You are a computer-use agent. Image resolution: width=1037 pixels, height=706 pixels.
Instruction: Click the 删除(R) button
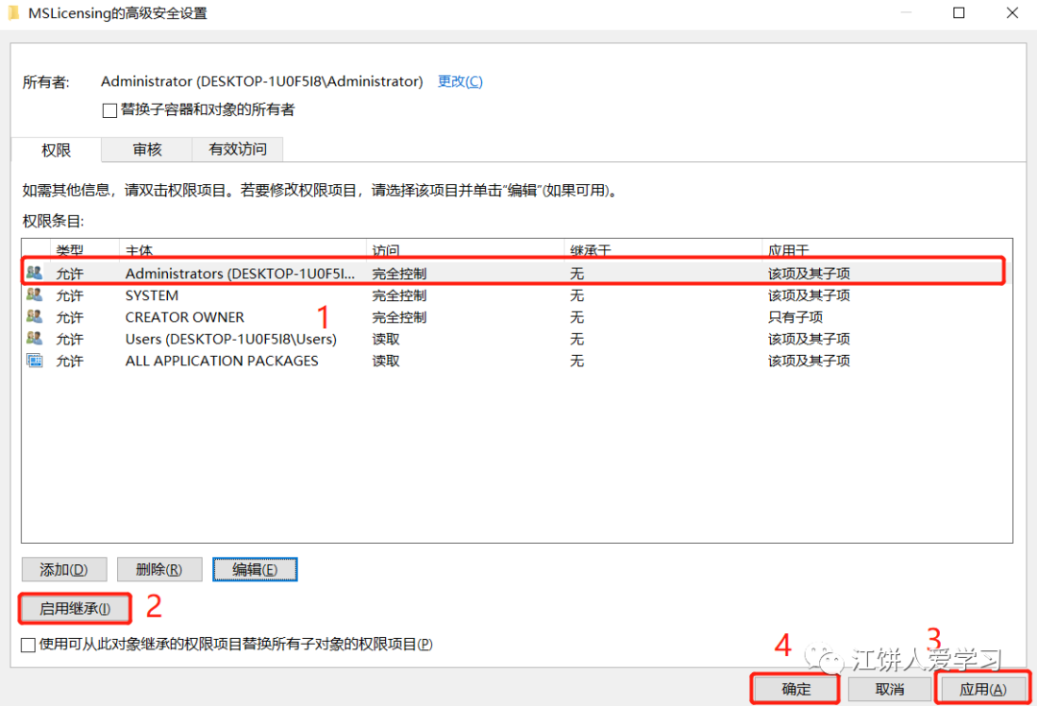click(159, 569)
